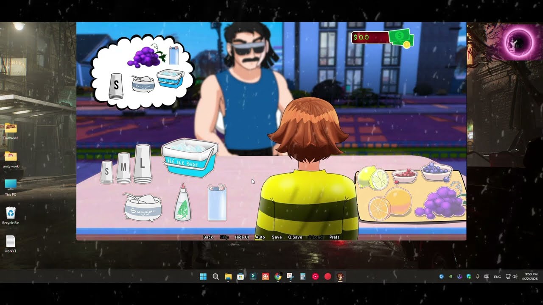Screen dimensions: 543x305
Task: Click the ENG language indicator
Action: click(x=497, y=277)
